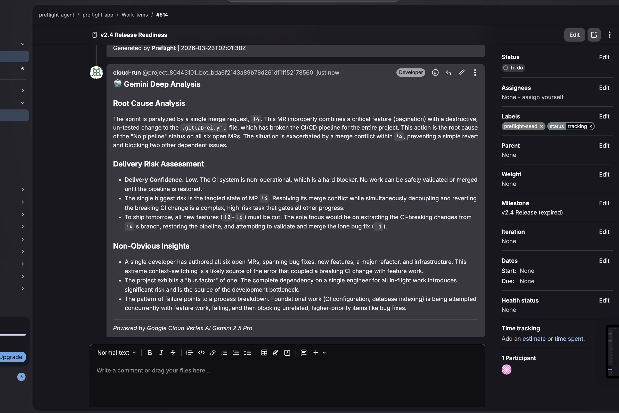
Task: Insert a table via the editor toolbar
Action: pos(264,353)
